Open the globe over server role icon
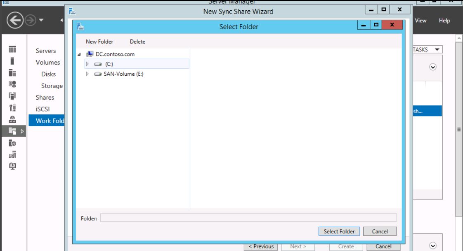Image resolution: width=463 pixels, height=251 pixels. (12, 119)
